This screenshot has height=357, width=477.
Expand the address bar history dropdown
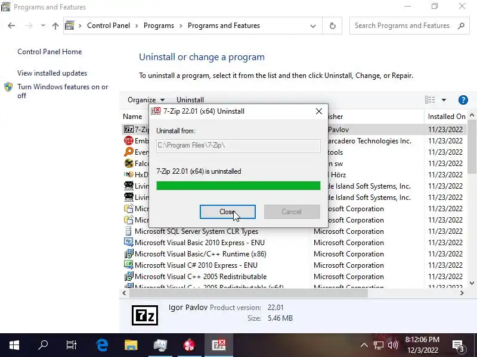(312, 26)
